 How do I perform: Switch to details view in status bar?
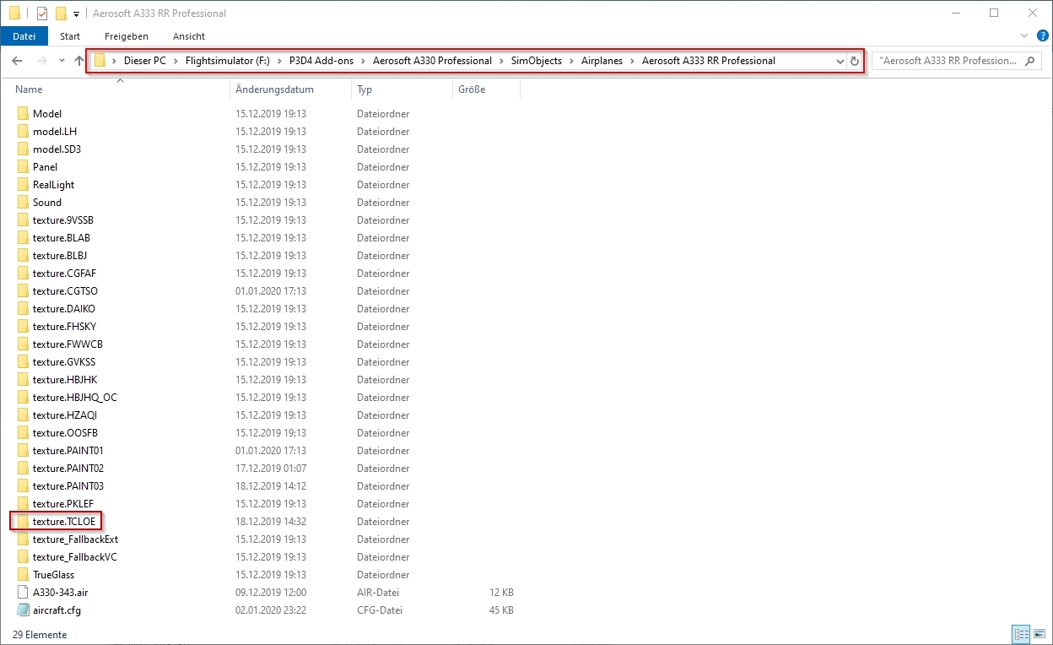point(1021,634)
